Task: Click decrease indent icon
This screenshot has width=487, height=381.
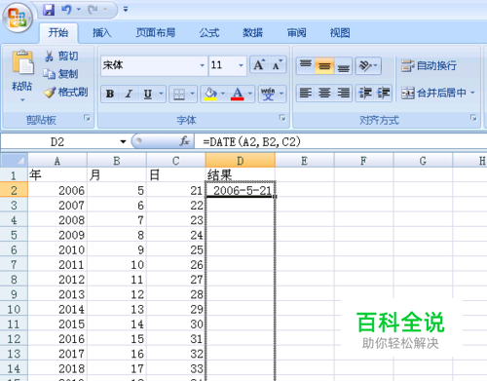Action: pos(365,93)
